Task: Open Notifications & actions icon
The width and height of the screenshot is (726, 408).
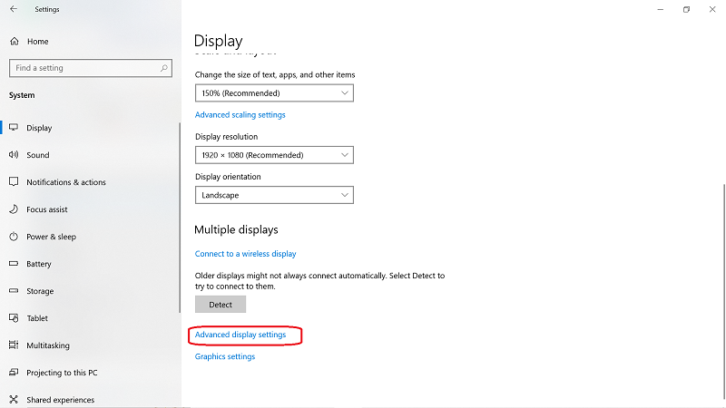Action: (x=14, y=182)
